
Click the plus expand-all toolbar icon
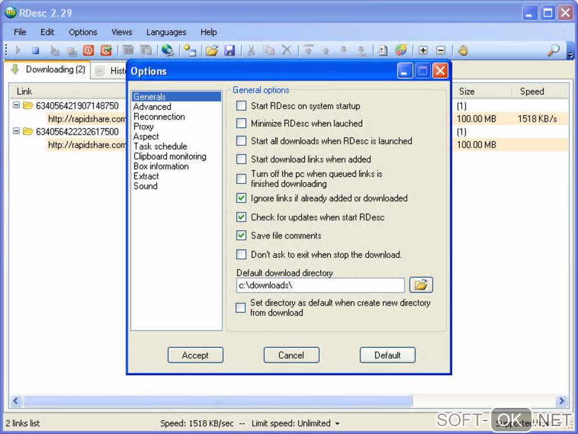423,50
